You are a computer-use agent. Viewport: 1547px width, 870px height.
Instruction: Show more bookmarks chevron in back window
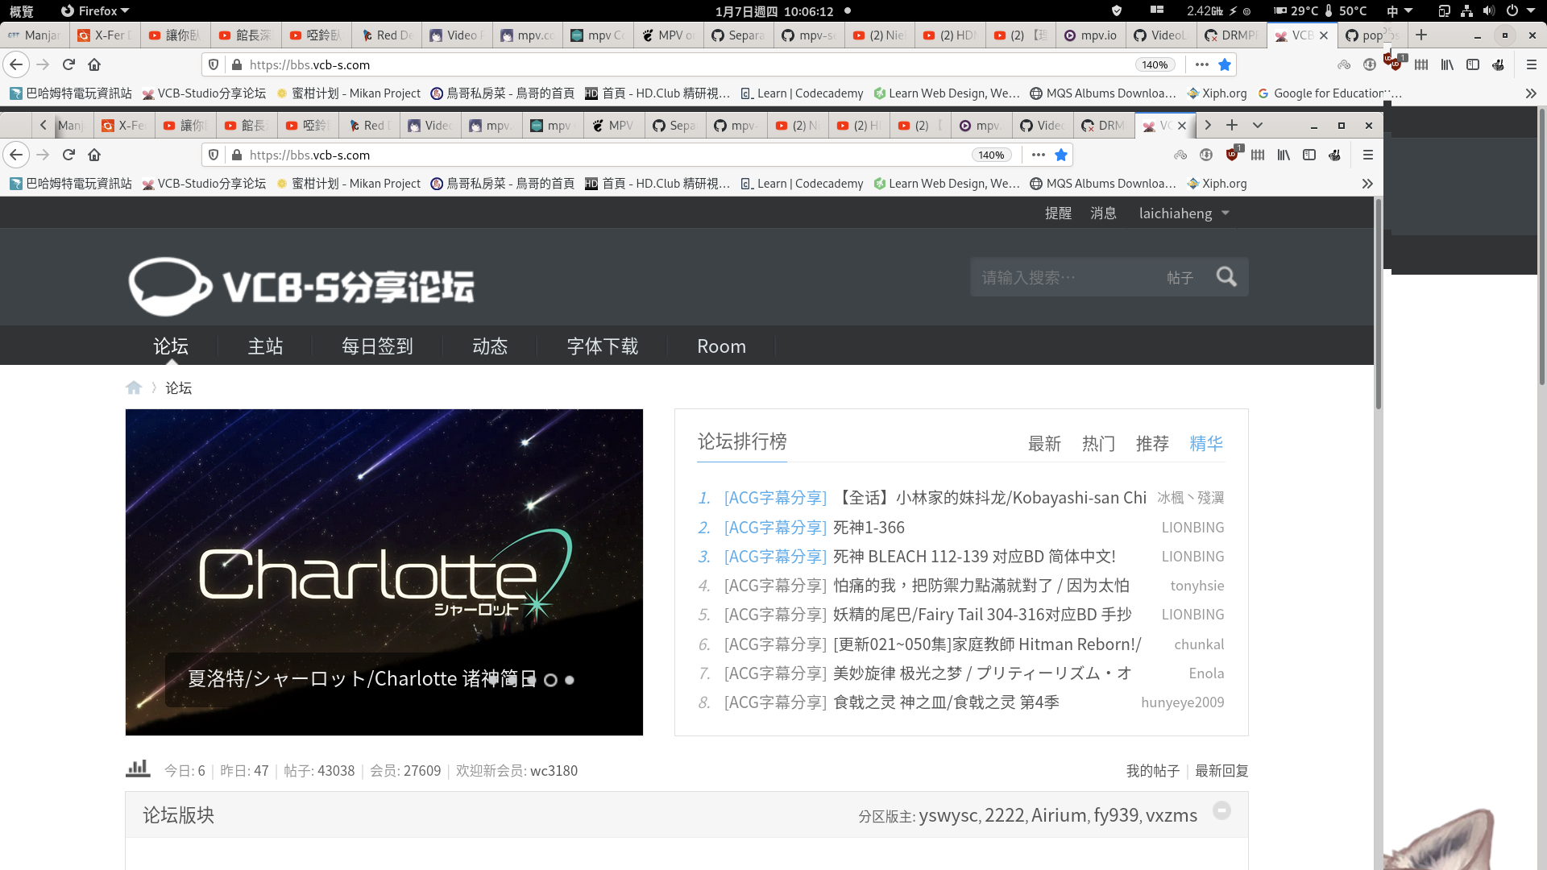point(1531,93)
